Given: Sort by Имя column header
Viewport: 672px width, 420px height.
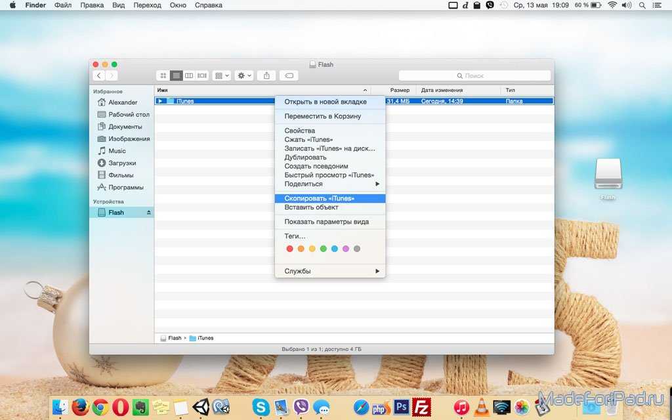Looking at the screenshot, I should point(262,91).
